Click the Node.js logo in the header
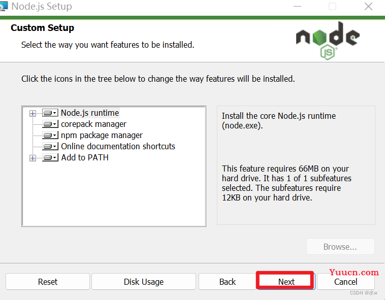Screen dimensions: 385x300 (328, 40)
